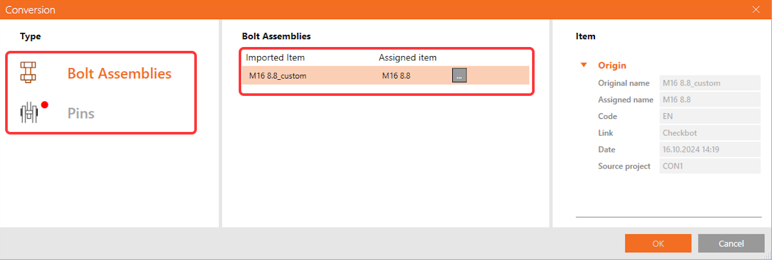Click the red notification dot on Pins
Image resolution: width=772 pixels, height=260 pixels.
point(45,105)
